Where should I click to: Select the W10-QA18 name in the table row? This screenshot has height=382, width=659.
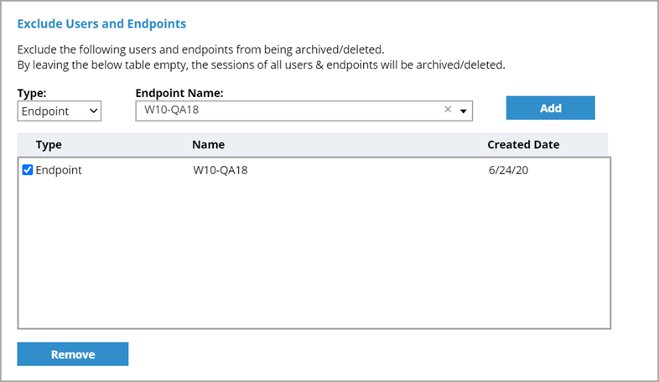pyautogui.click(x=220, y=170)
